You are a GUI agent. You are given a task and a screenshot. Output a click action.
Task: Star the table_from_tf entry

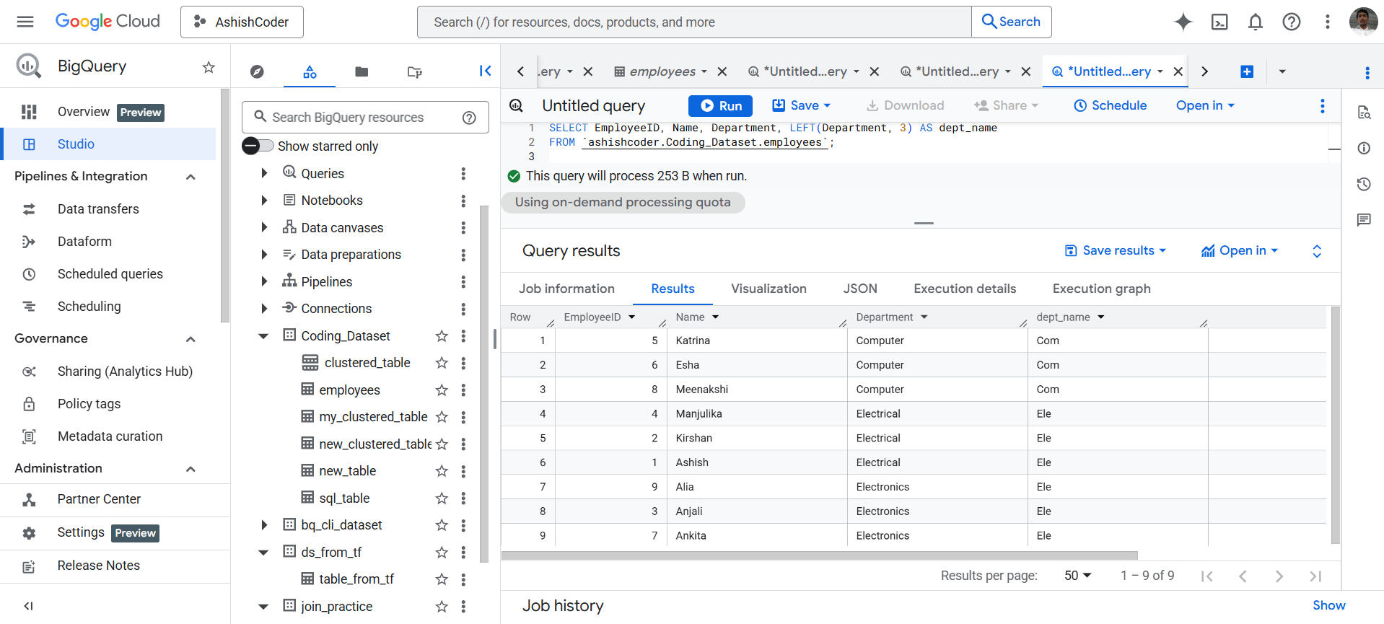tap(442, 579)
